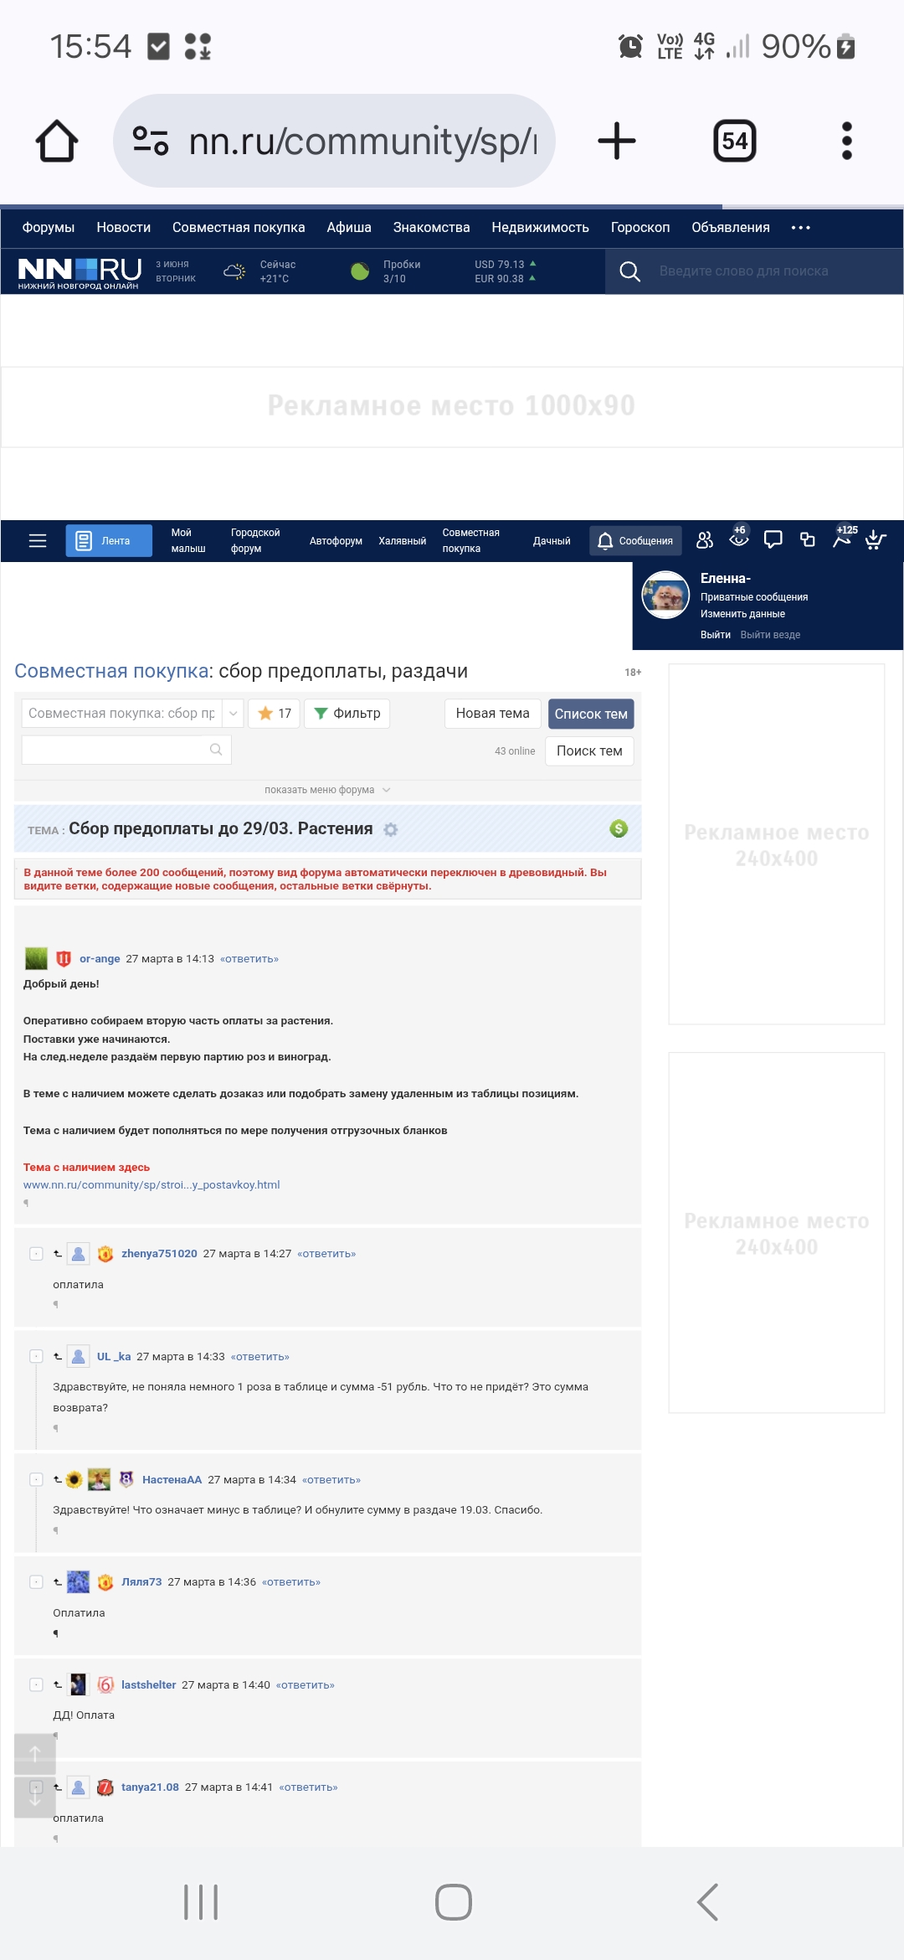Open Новости in the top navigation
904x1960 pixels.
click(124, 228)
